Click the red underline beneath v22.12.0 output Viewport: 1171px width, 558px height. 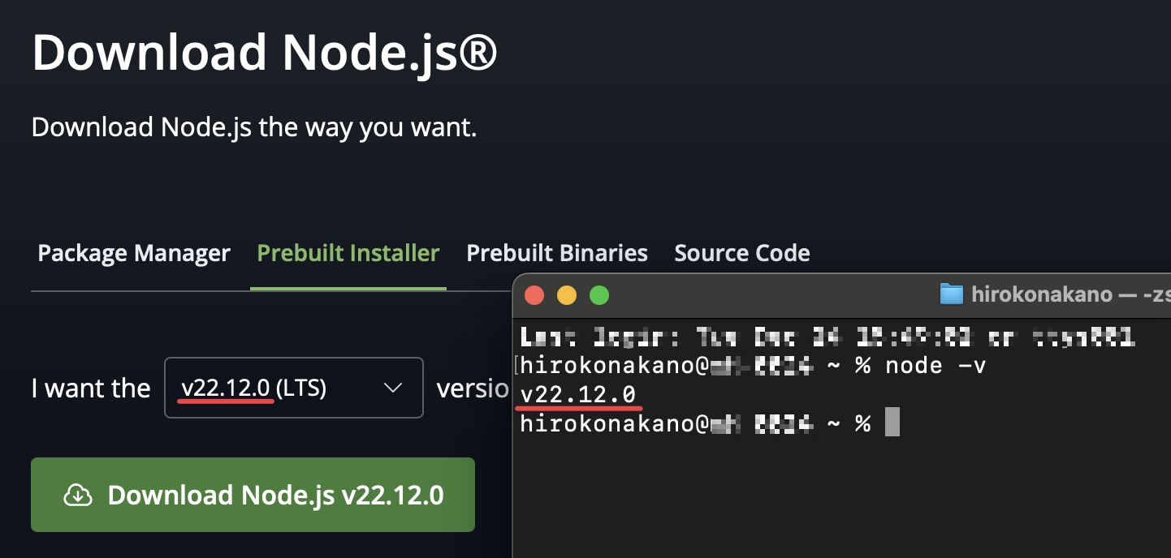coord(577,406)
